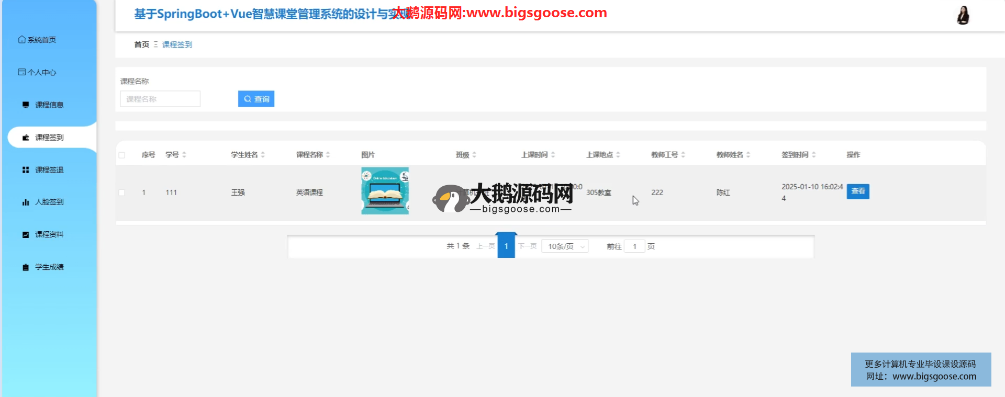Click the 课程签退 grid icon

26,170
